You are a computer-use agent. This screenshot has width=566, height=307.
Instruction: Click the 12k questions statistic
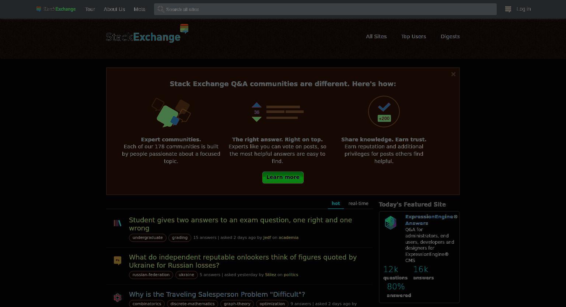click(x=395, y=273)
